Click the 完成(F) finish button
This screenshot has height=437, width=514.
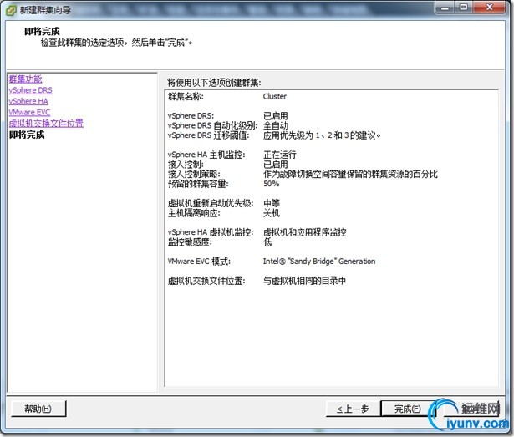click(x=408, y=409)
